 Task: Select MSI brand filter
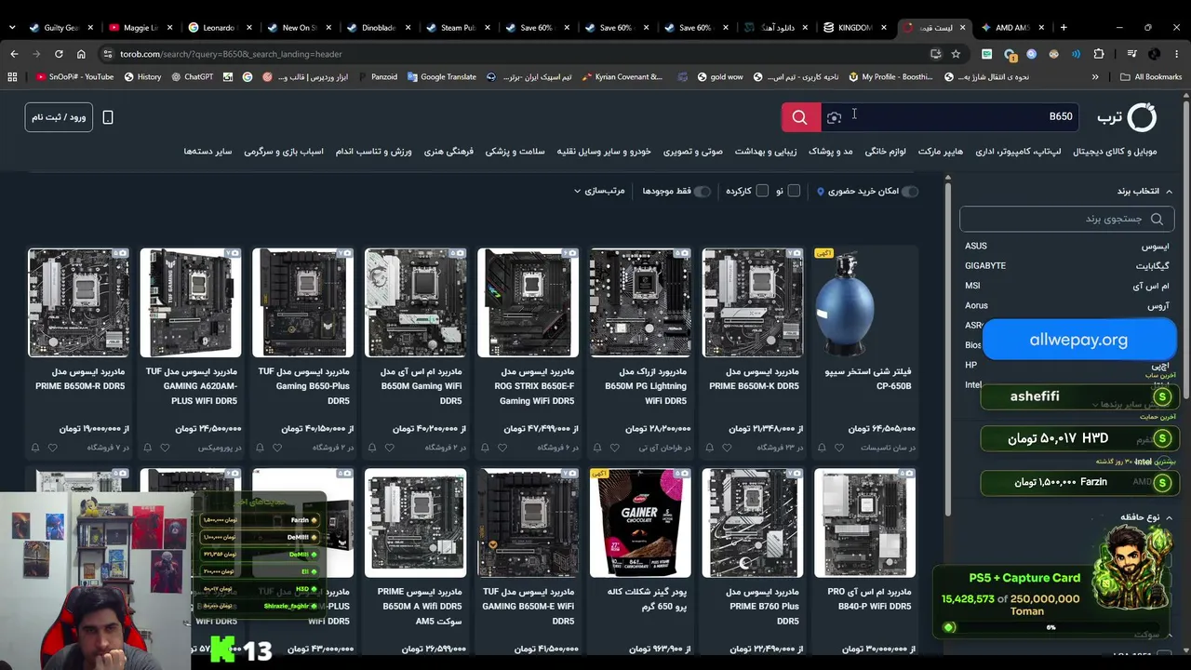(1066, 286)
